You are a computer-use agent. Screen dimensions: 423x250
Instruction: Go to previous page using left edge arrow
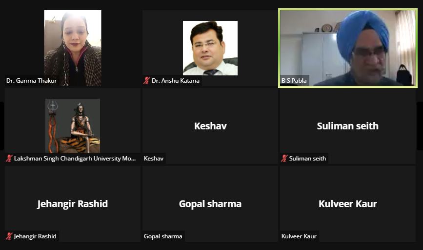pos(1,126)
